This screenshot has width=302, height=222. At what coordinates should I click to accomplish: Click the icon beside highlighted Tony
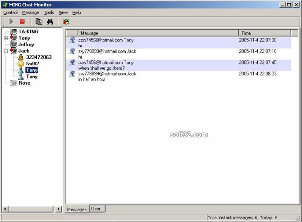21,70
